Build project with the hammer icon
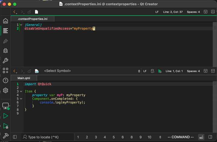This screenshot has height=142, width=217. 5,136
